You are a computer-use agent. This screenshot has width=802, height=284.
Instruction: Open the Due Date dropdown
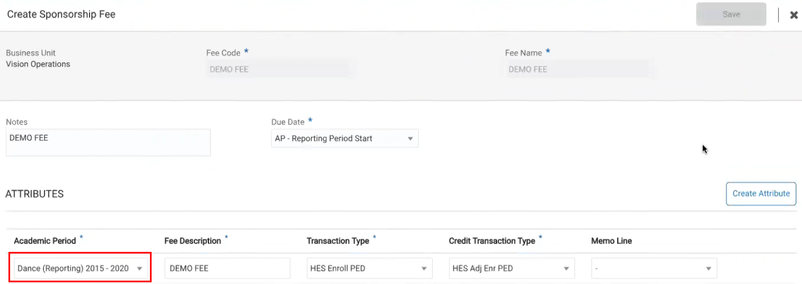344,139
